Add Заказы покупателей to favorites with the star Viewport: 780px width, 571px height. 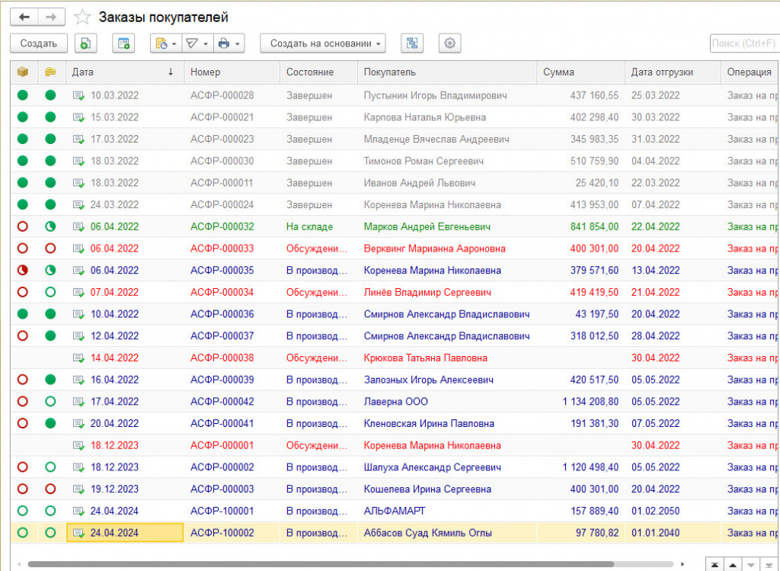(x=82, y=18)
